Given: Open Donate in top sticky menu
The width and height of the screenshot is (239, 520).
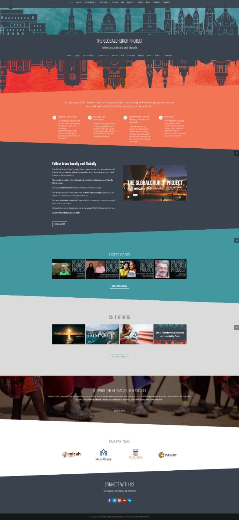Looking at the screenshot, I should coord(157,2).
